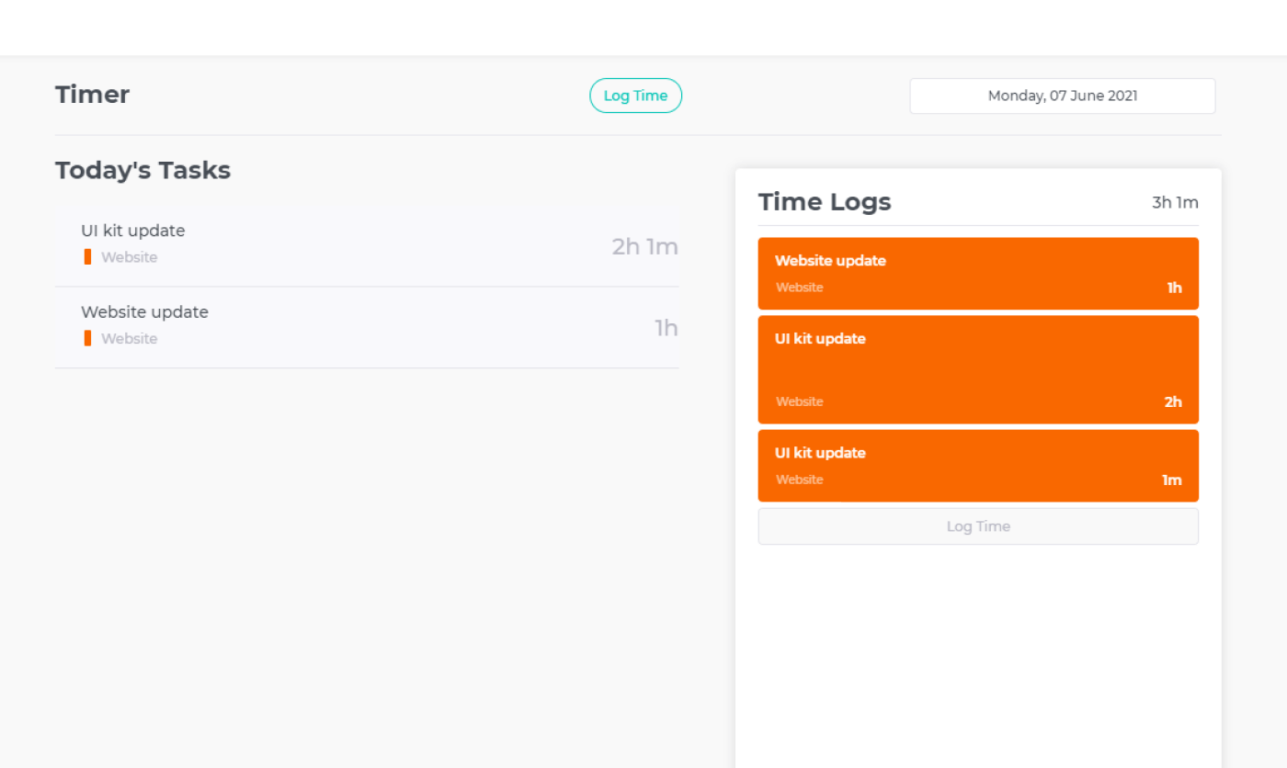Select the UI kit update task in Today's Tasks
1287x768 pixels.
[x=132, y=231]
